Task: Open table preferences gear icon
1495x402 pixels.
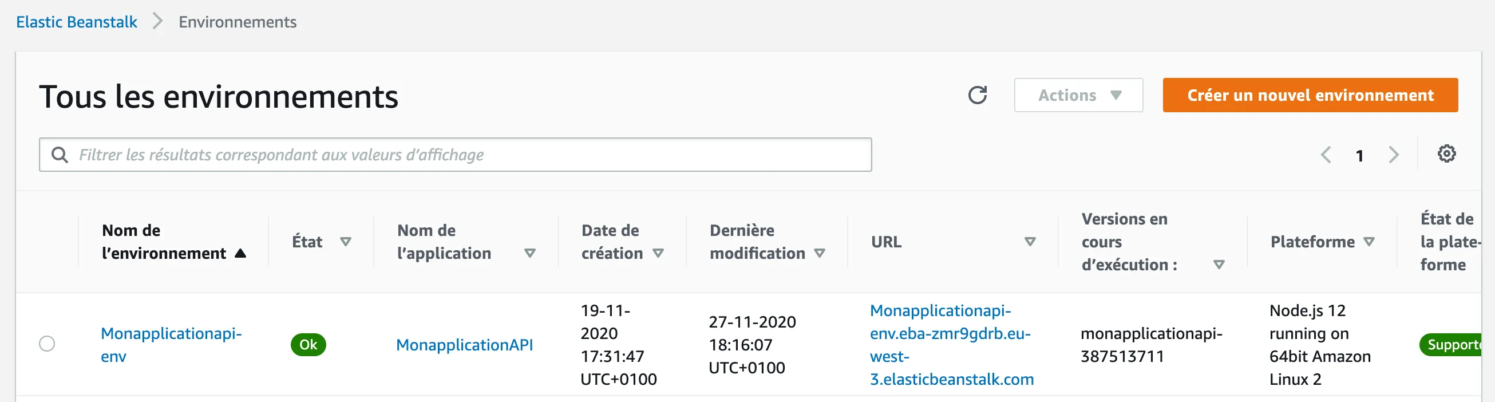Action: point(1446,154)
